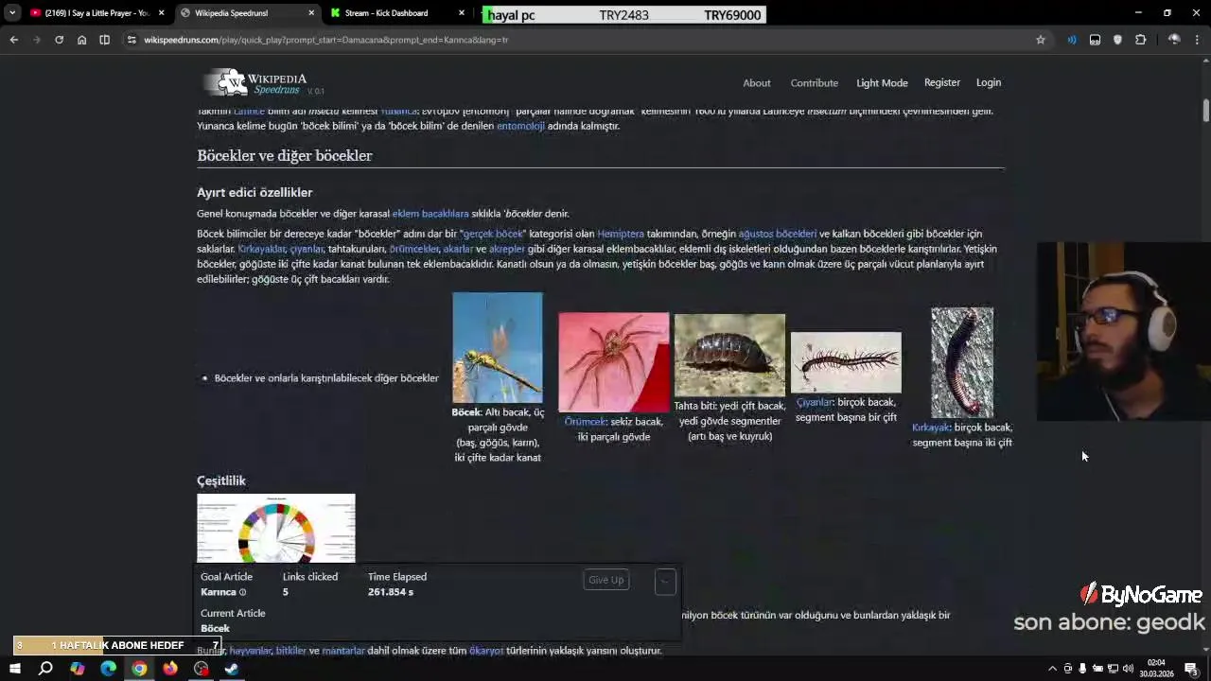1211x681 pixels.
Task: Open the 'ökaryot' link
Action: (x=486, y=651)
